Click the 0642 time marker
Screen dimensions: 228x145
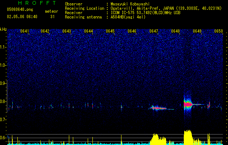[x=45, y=31]
